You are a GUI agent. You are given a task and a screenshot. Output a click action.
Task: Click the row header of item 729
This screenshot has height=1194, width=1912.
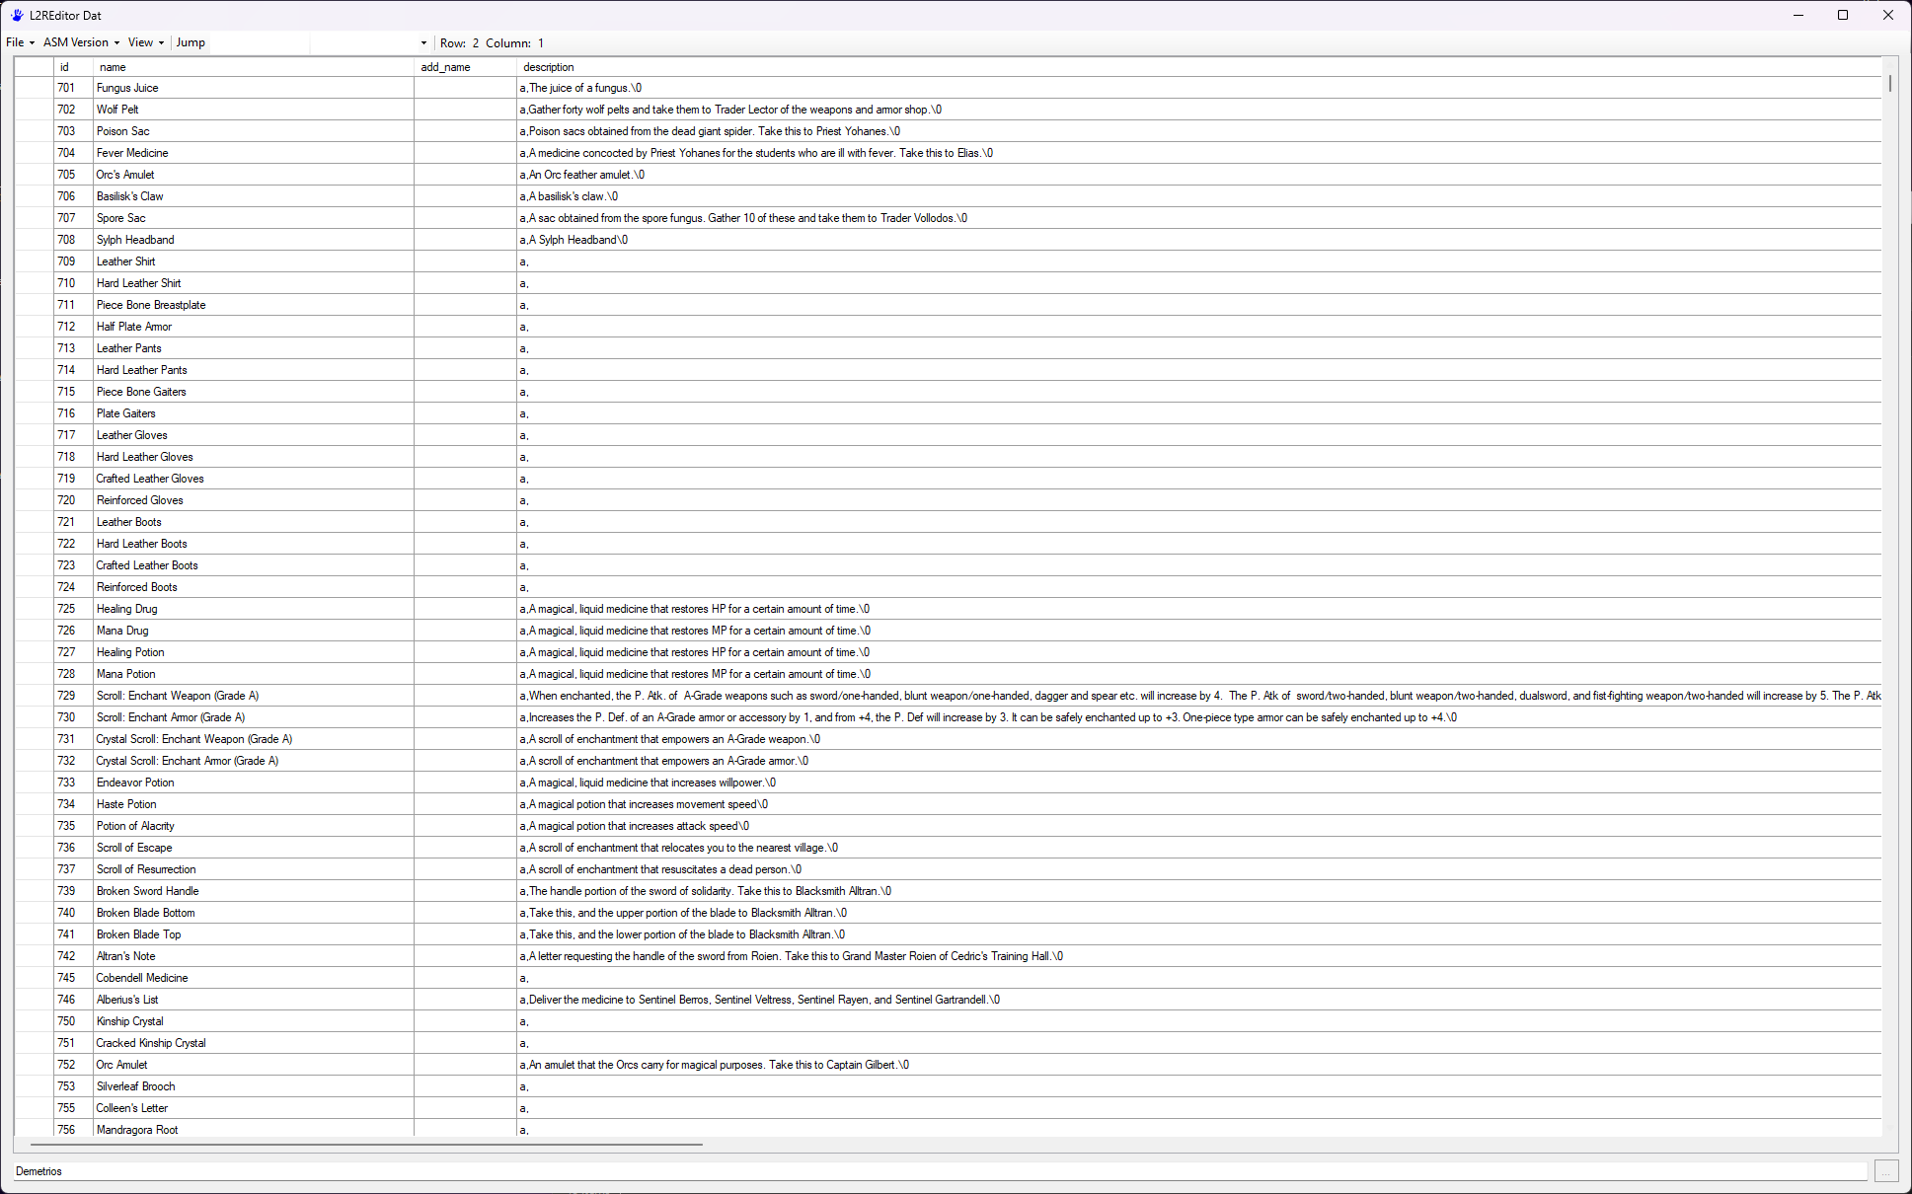34,696
